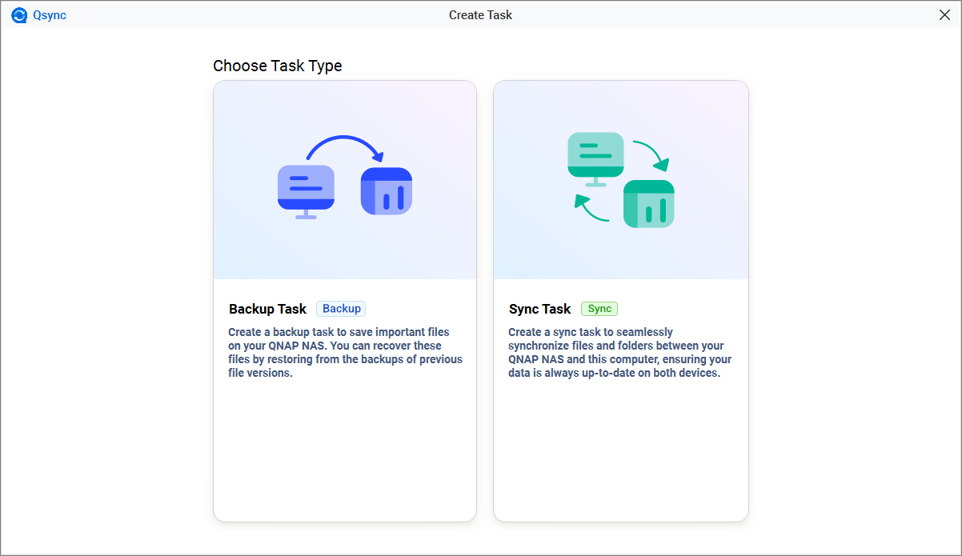Viewport: 962px width, 556px height.
Task: Click the Create Task window title
Action: (480, 15)
